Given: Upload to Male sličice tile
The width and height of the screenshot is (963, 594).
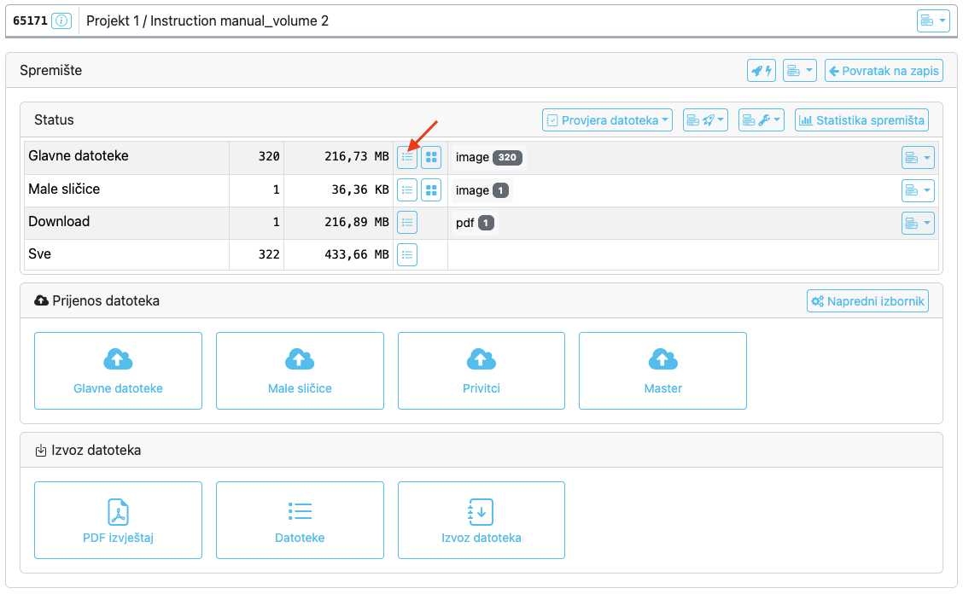Looking at the screenshot, I should point(300,371).
